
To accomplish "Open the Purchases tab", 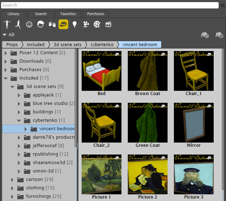I will tap(95, 14).
